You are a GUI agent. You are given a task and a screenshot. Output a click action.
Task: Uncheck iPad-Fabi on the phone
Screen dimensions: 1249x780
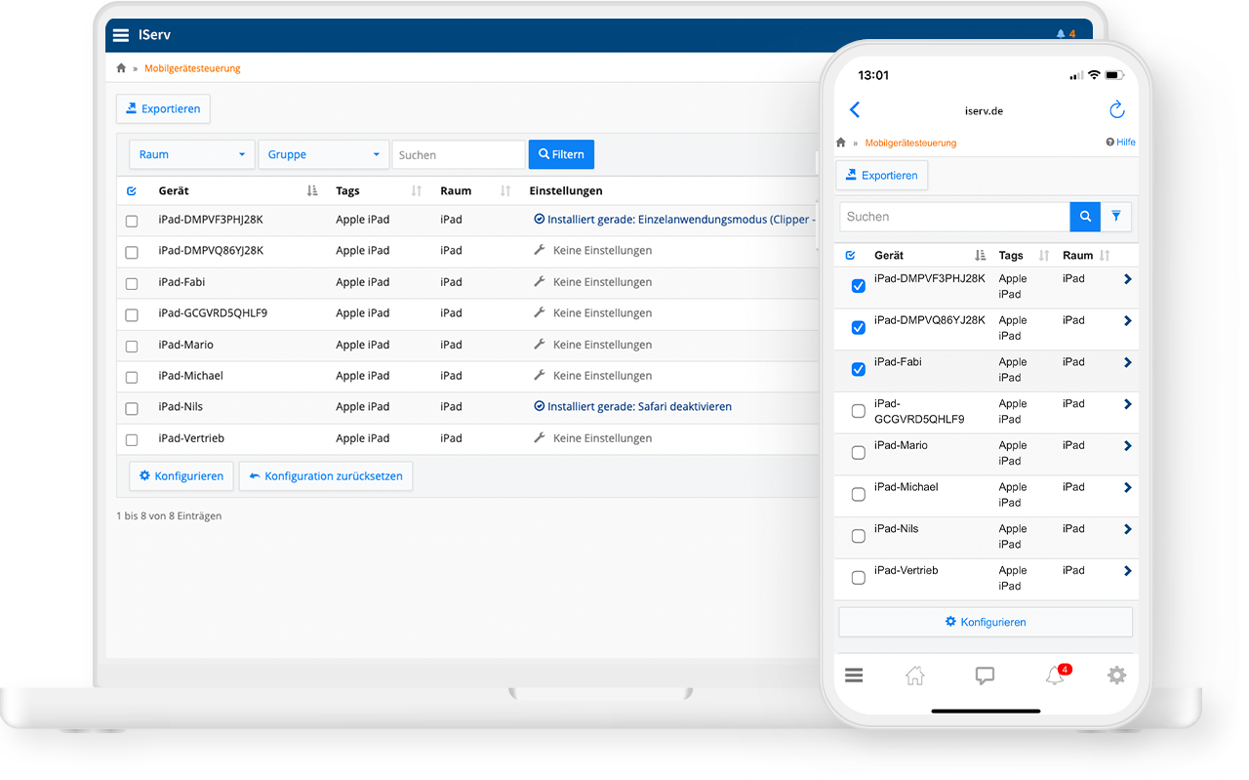(859, 369)
